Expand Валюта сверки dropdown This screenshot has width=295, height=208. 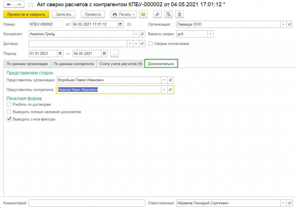(x=211, y=34)
